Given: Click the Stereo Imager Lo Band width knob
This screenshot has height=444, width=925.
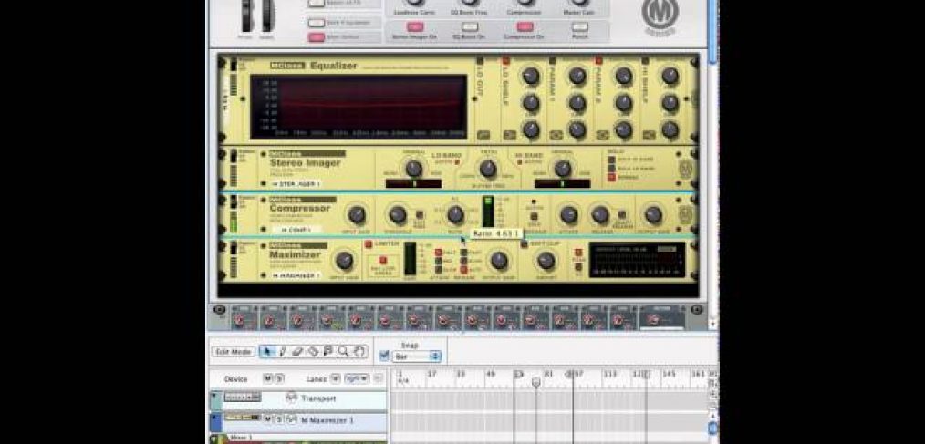Looking at the screenshot, I should click(413, 169).
